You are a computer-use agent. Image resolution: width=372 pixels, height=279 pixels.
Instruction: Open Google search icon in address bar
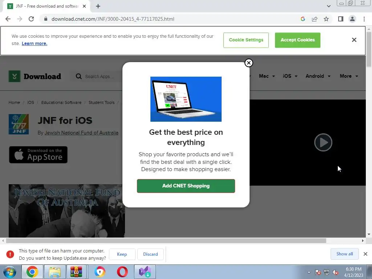303,19
